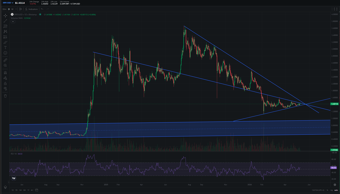Set the date range to All

pyautogui.click(x=32, y=190)
